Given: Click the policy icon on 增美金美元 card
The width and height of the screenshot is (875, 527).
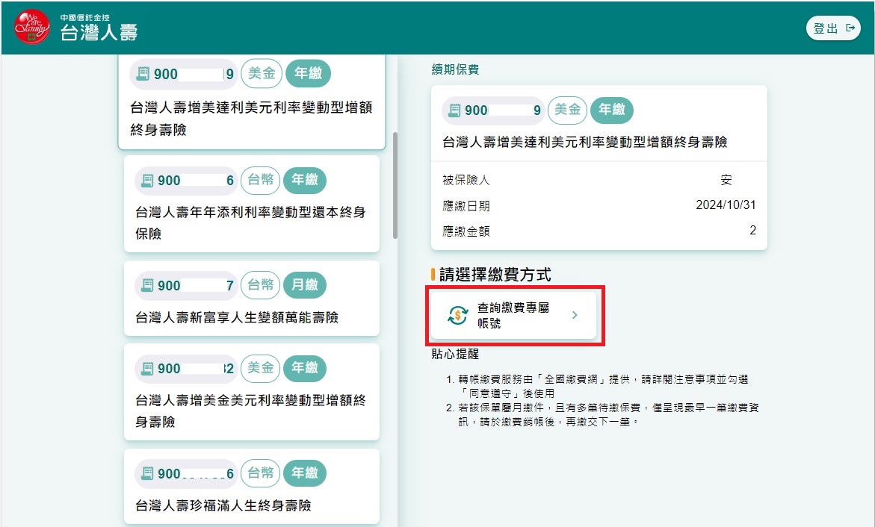Looking at the screenshot, I should point(147,369).
